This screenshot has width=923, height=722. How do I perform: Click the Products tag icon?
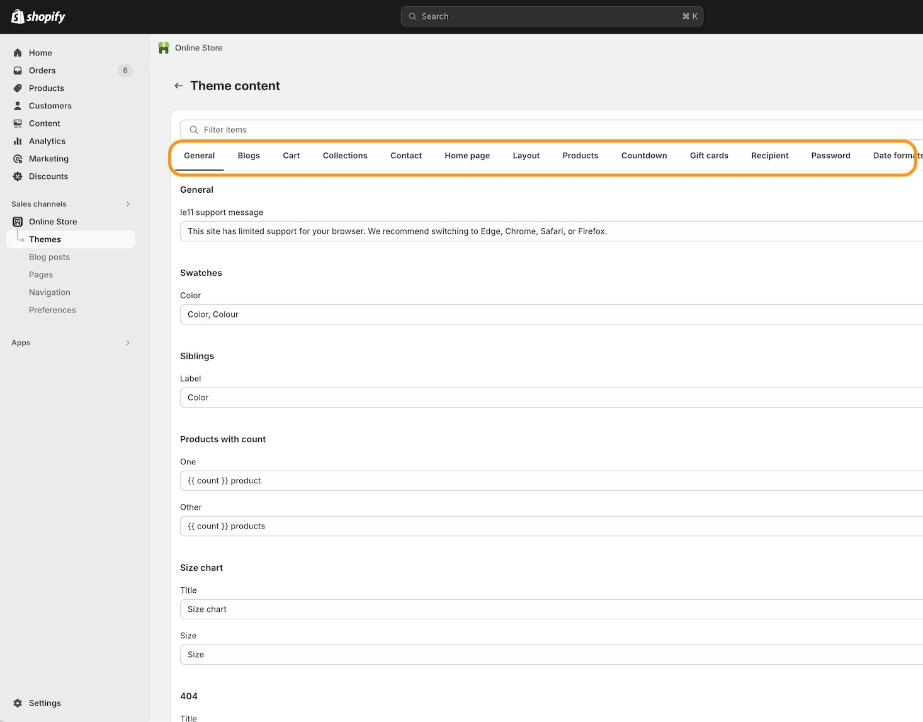tap(18, 88)
